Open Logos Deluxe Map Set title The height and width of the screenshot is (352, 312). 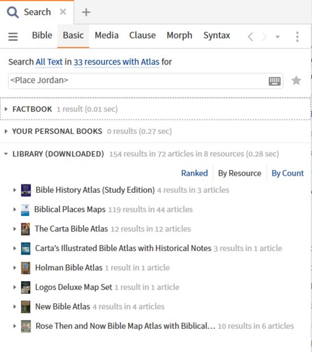pyautogui.click(x=74, y=287)
